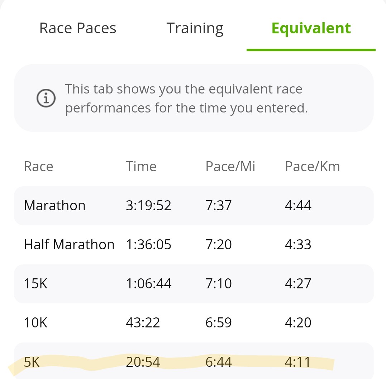Click the equivalent race performances info text
Viewport: 386px width, 379px height.
pos(186,98)
